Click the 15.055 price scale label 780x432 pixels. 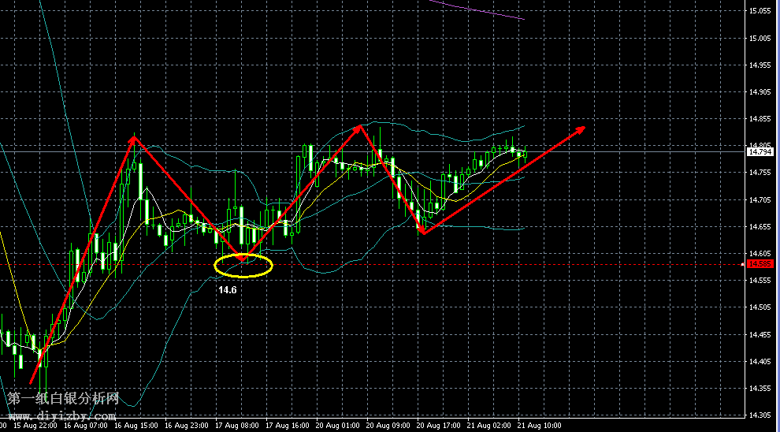pos(760,11)
